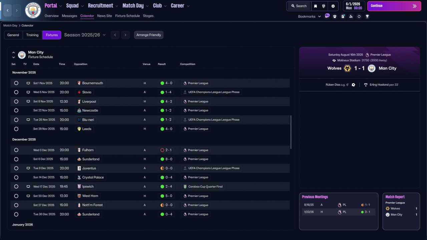The width and height of the screenshot is (427, 240).
Task: Select the Fulham fixture radio button
Action: (16, 150)
